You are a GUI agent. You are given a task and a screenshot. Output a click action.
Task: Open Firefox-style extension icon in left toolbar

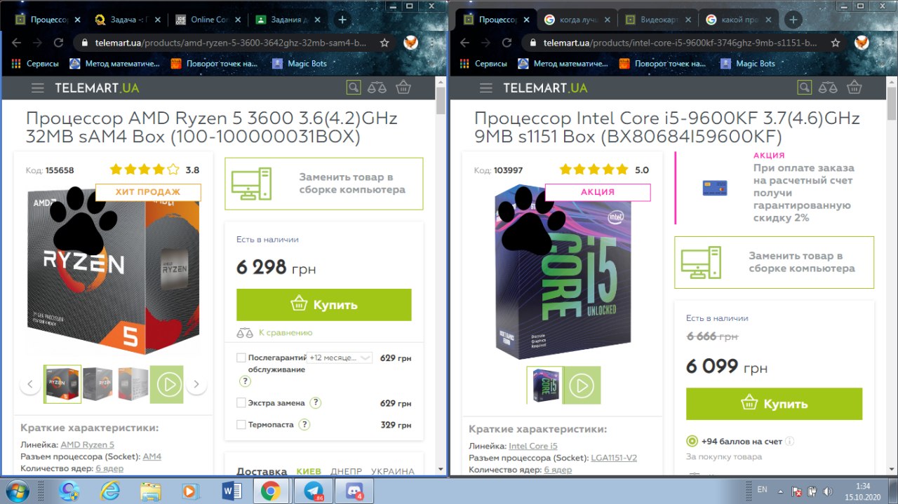(x=411, y=43)
